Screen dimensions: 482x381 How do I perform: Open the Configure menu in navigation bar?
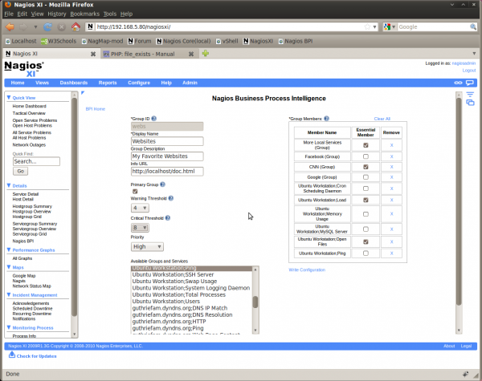tap(138, 83)
